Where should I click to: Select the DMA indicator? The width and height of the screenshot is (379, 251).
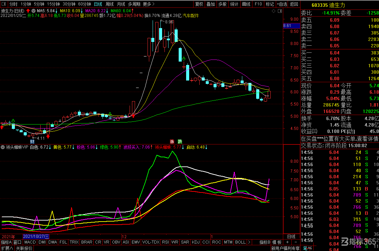(x=52, y=242)
